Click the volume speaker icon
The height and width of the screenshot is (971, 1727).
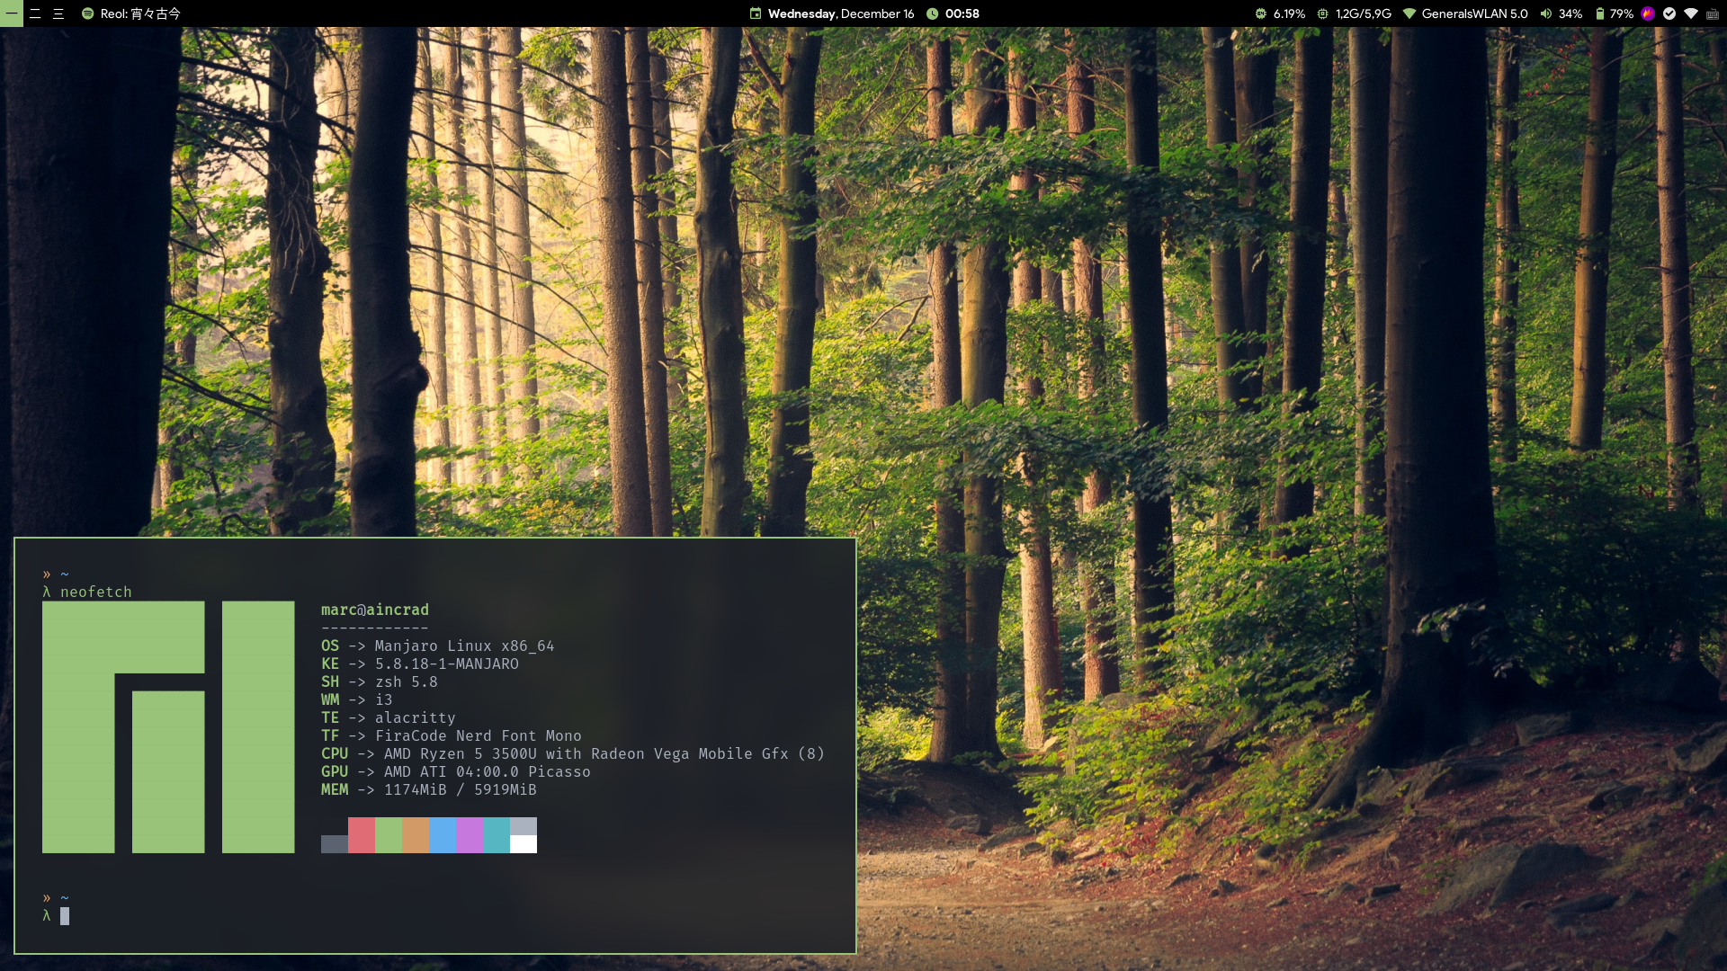tap(1545, 13)
